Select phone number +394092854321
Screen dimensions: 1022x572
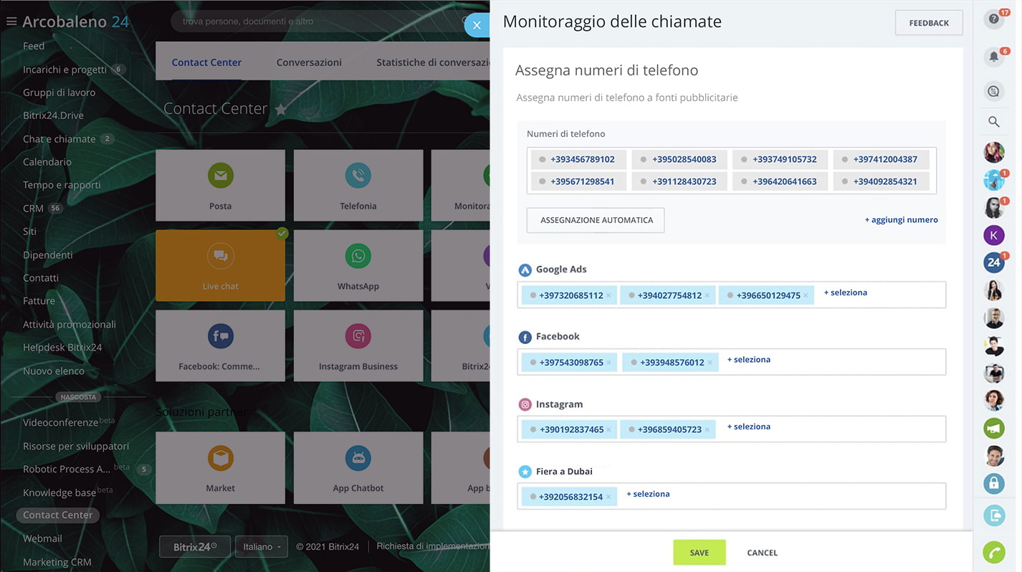point(882,181)
